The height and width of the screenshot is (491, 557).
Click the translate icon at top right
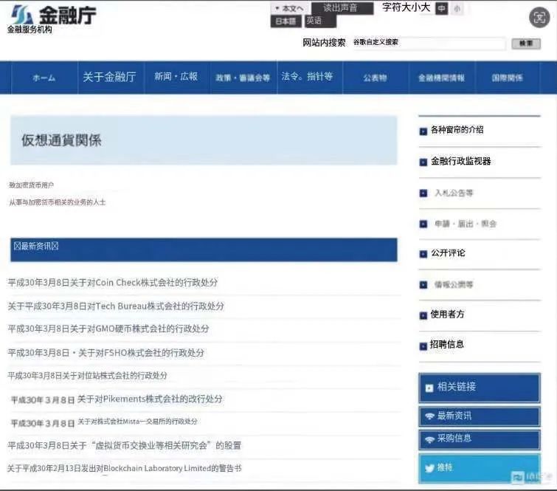pyautogui.click(x=540, y=18)
